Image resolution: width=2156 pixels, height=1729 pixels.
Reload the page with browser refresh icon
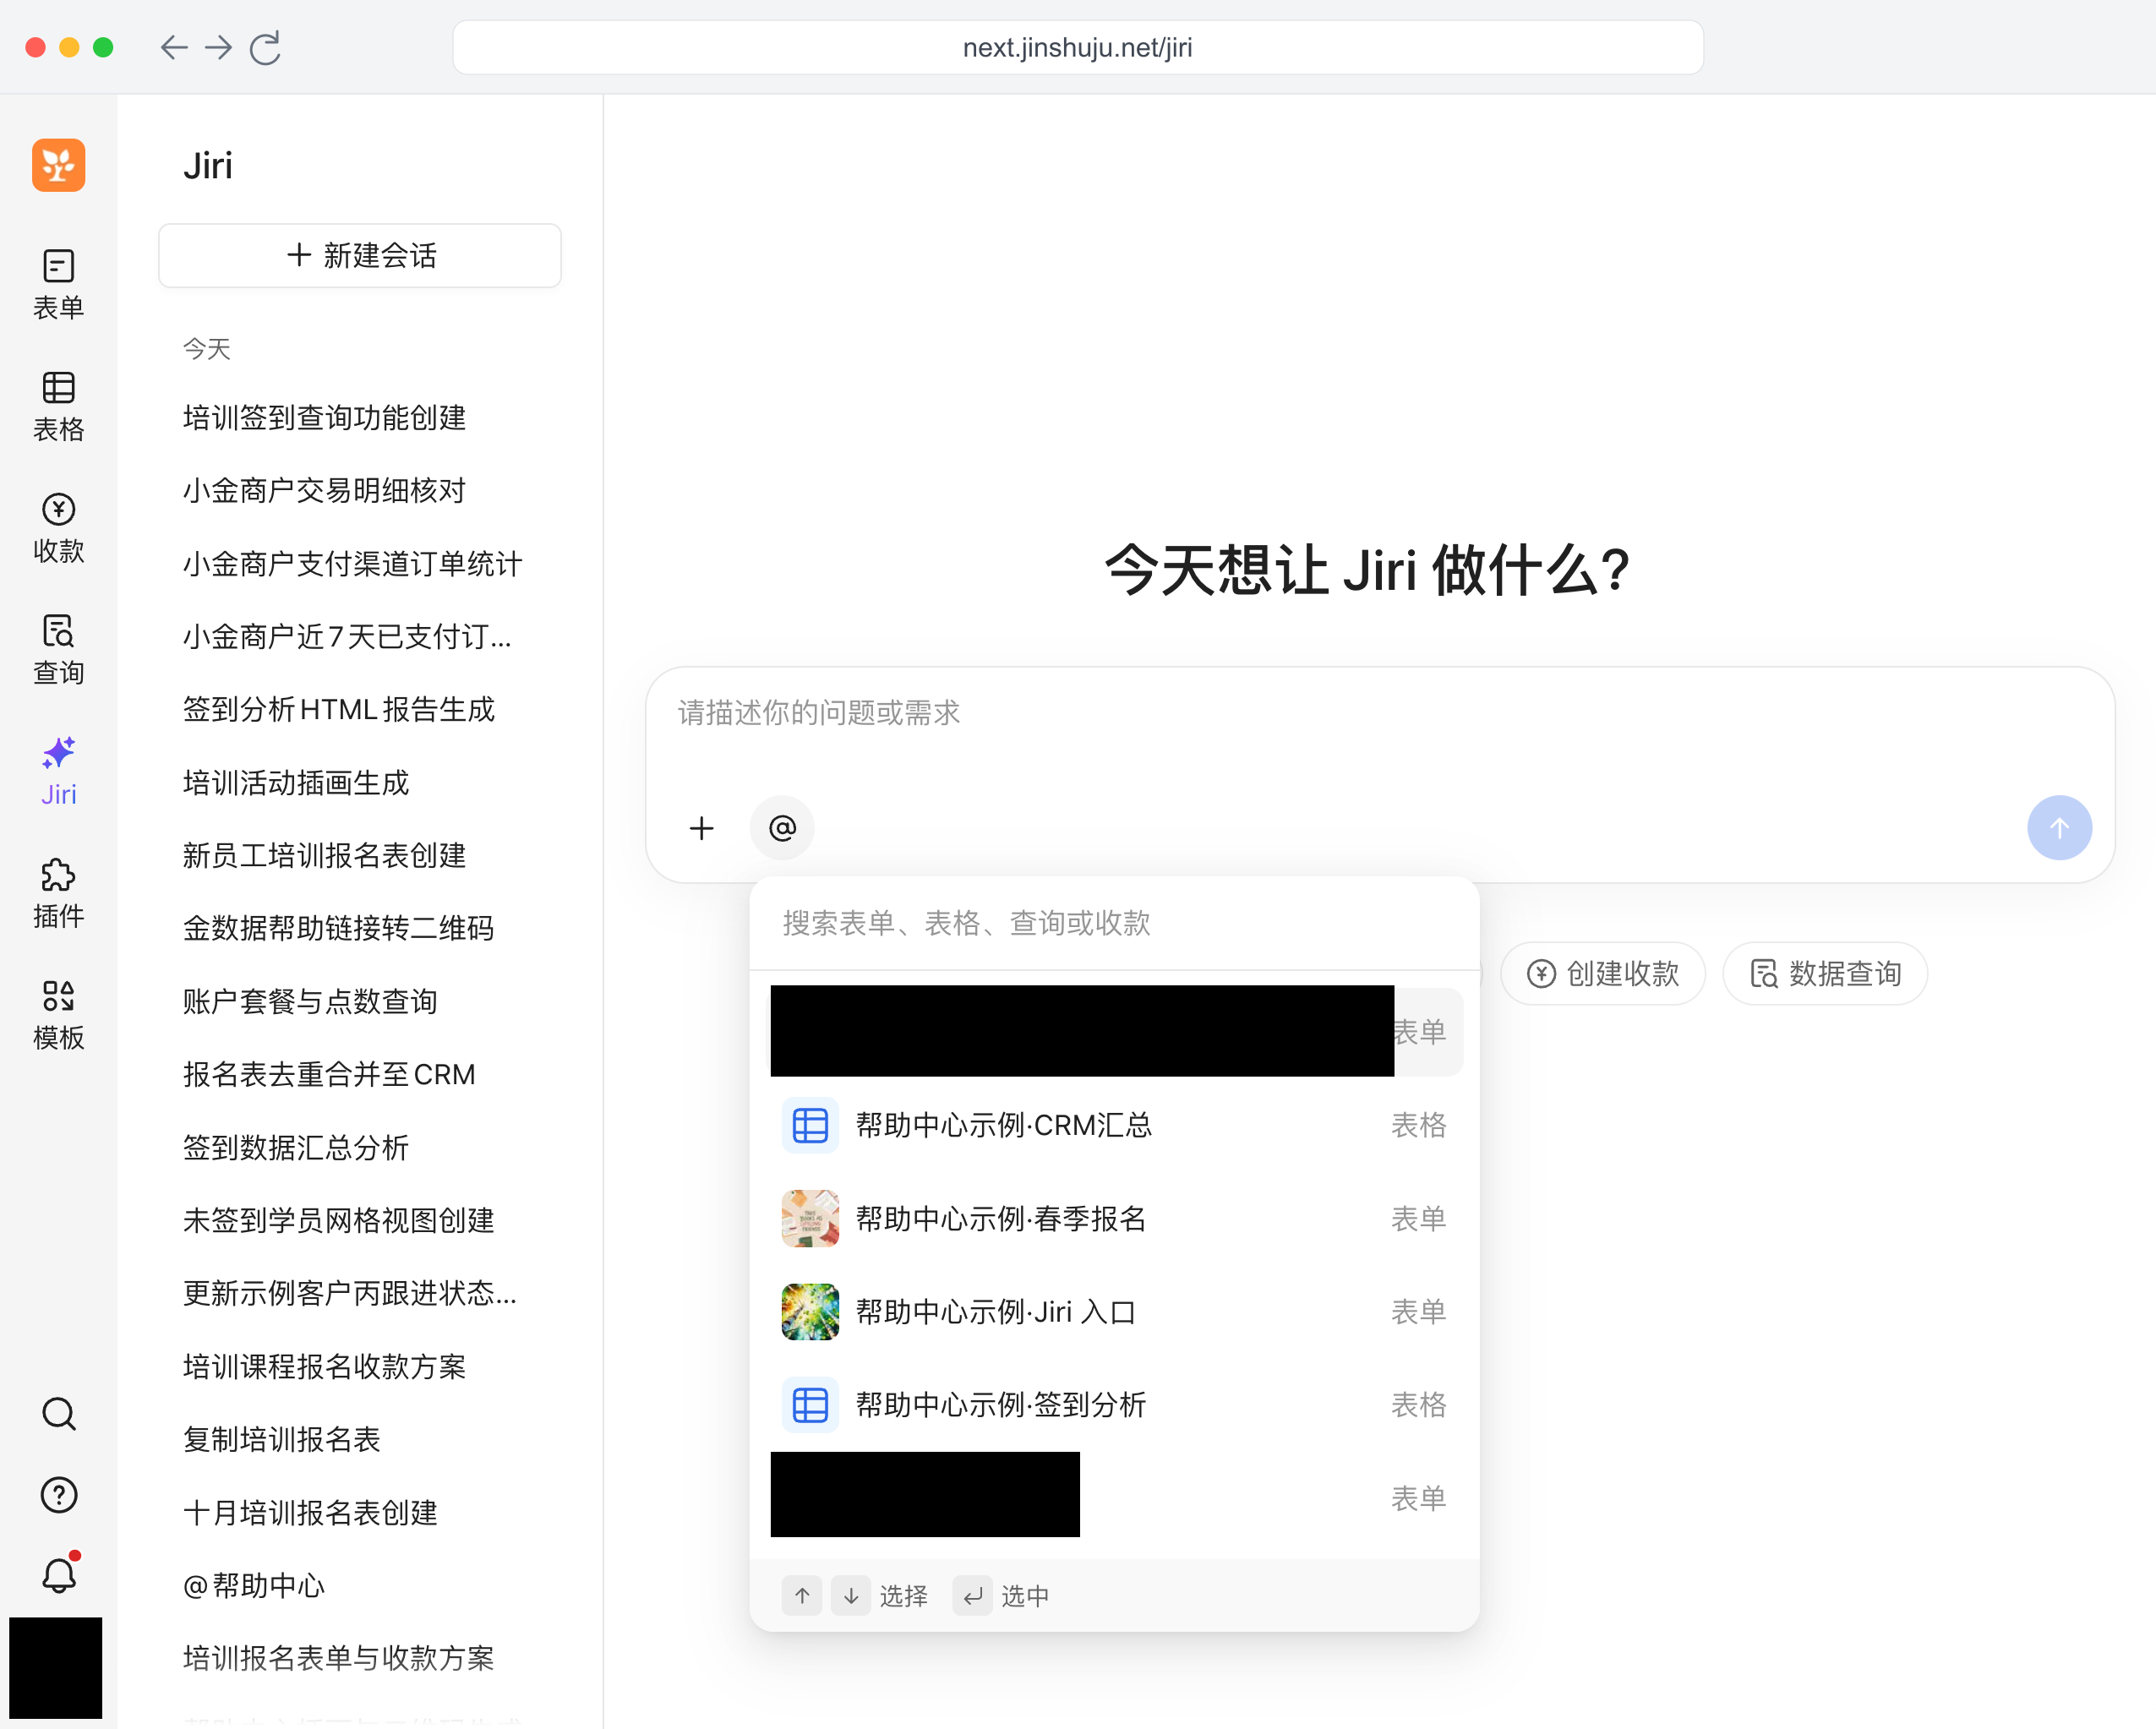coord(265,47)
